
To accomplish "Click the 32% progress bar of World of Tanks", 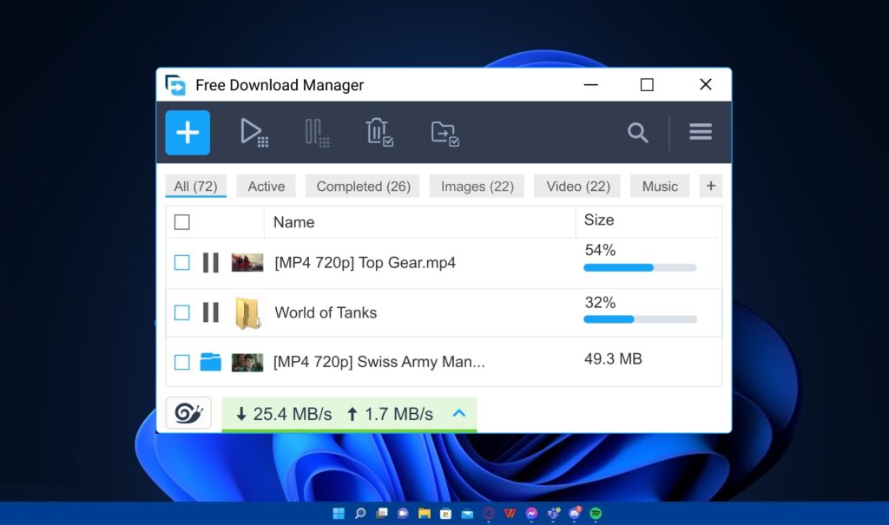I will [640, 319].
